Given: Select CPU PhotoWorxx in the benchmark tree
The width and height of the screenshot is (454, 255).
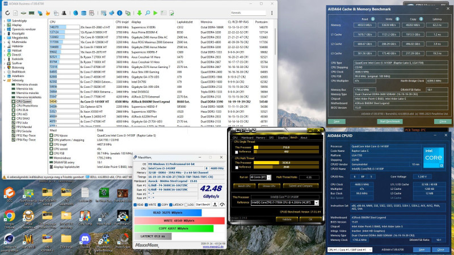Looking at the screenshot, I should click(26, 105).
